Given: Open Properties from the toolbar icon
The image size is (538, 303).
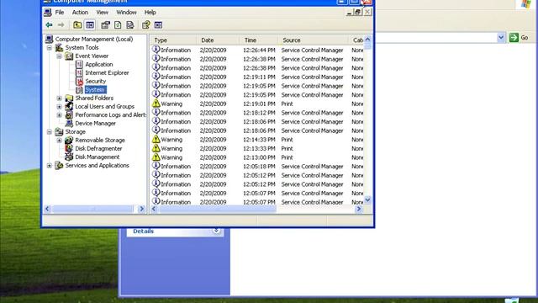Looking at the screenshot, I should pos(105,24).
